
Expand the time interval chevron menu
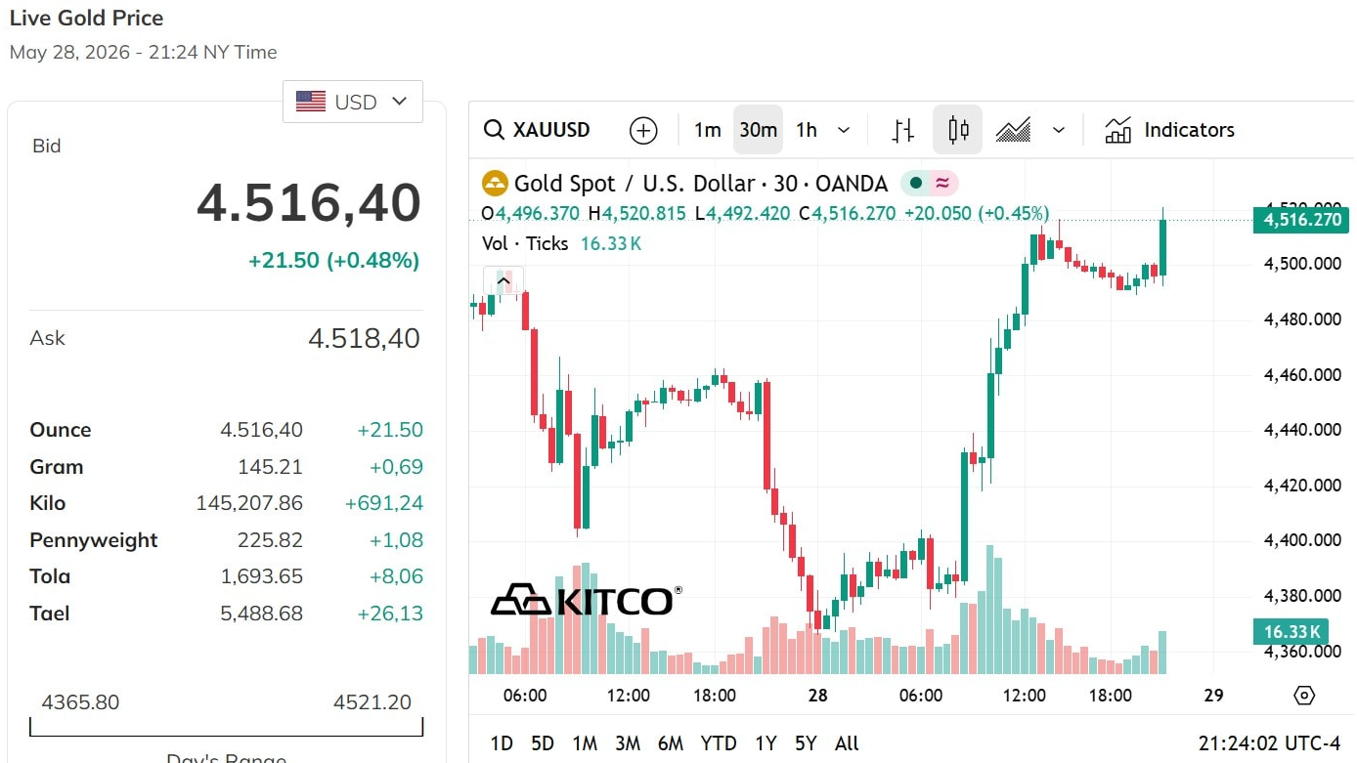pyautogui.click(x=845, y=130)
